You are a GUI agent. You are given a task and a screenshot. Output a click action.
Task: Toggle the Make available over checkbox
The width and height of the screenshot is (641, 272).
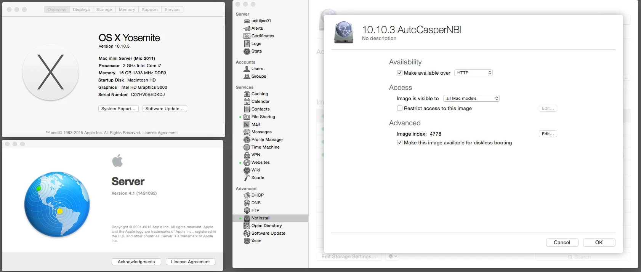400,73
